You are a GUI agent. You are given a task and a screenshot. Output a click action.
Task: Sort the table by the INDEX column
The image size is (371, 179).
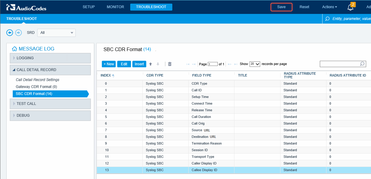pyautogui.click(x=106, y=75)
